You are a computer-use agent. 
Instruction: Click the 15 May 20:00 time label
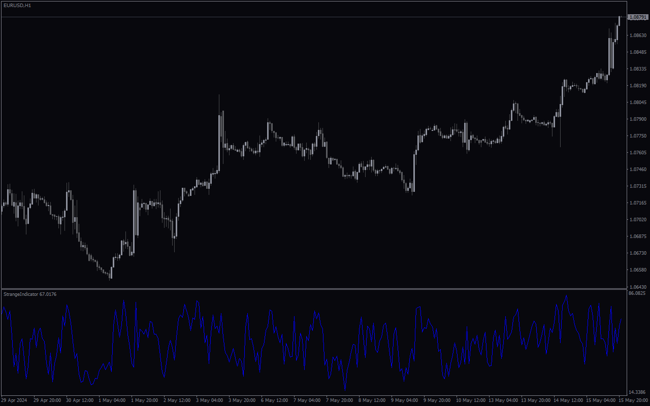tap(633, 400)
